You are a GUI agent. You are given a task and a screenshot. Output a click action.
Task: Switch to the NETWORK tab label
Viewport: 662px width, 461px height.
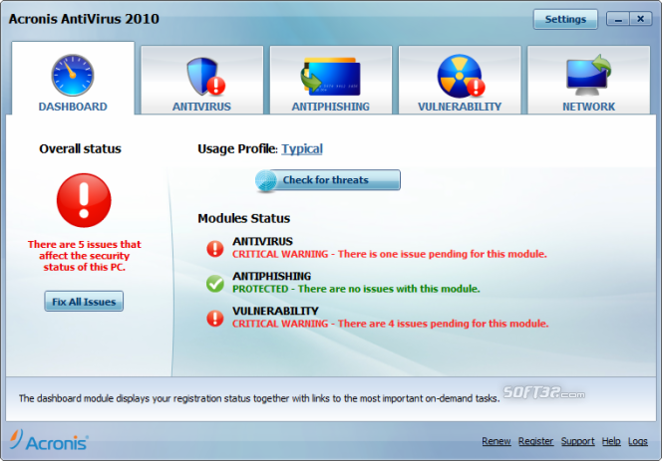(x=588, y=107)
